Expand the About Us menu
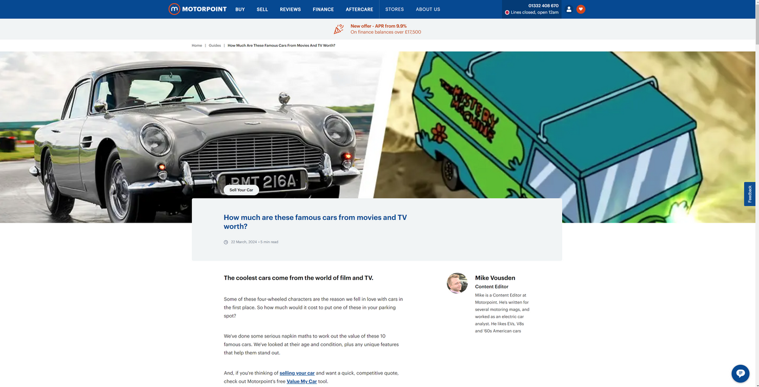Screen dimensions: 759x387 click(428, 9)
